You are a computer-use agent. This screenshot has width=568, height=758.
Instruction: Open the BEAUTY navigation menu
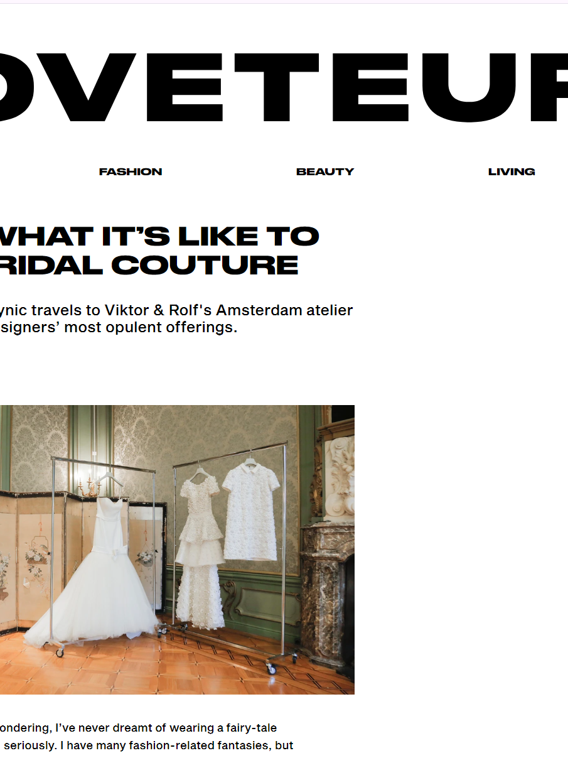point(325,171)
